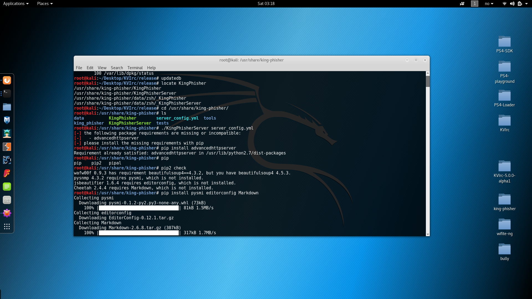Open the Faraday icon in the dock
532x299 pixels.
click(x=7, y=173)
